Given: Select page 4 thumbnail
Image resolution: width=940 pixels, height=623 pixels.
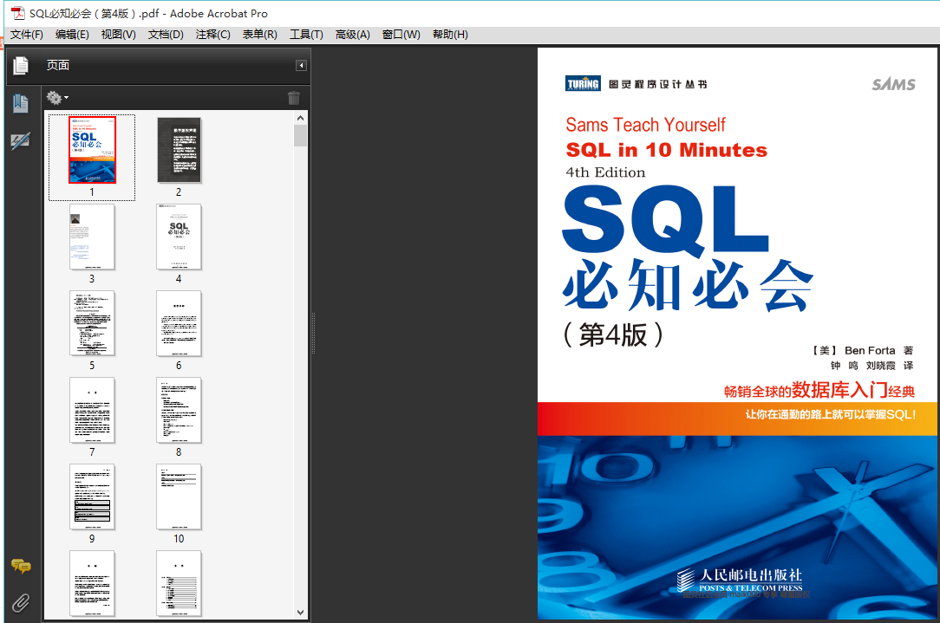Looking at the screenshot, I should tap(179, 237).
